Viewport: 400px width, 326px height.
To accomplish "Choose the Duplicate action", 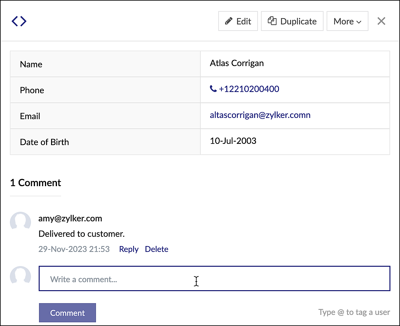I will 292,21.
